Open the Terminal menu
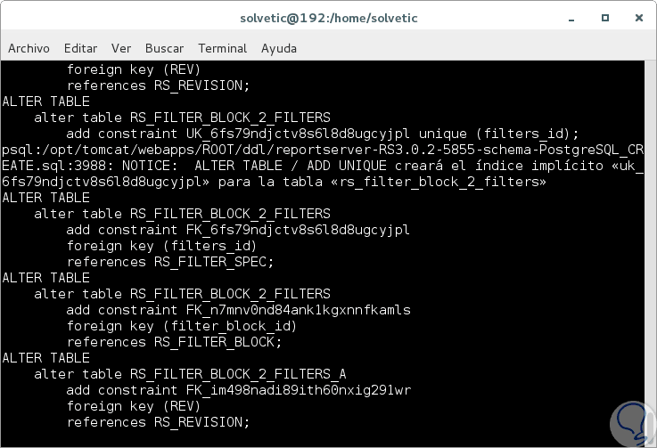 pyautogui.click(x=222, y=48)
